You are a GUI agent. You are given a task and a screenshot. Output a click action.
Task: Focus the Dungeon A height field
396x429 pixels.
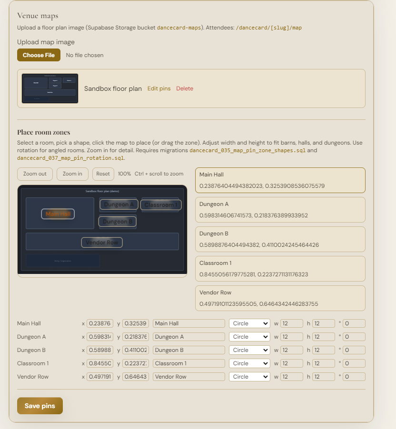click(x=324, y=337)
